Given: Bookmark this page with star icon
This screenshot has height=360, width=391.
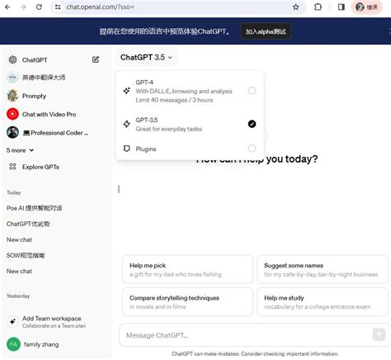Looking at the screenshot, I should pyautogui.click(x=296, y=7).
